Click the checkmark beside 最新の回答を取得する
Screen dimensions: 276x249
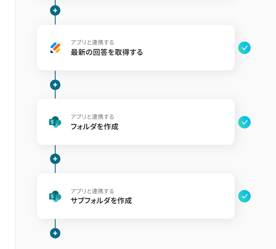(x=244, y=48)
